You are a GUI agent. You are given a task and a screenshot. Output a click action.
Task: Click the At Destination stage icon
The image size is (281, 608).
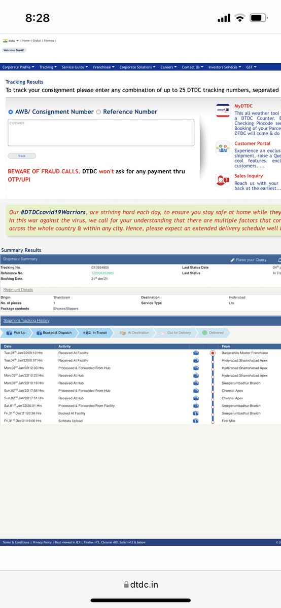click(x=122, y=333)
